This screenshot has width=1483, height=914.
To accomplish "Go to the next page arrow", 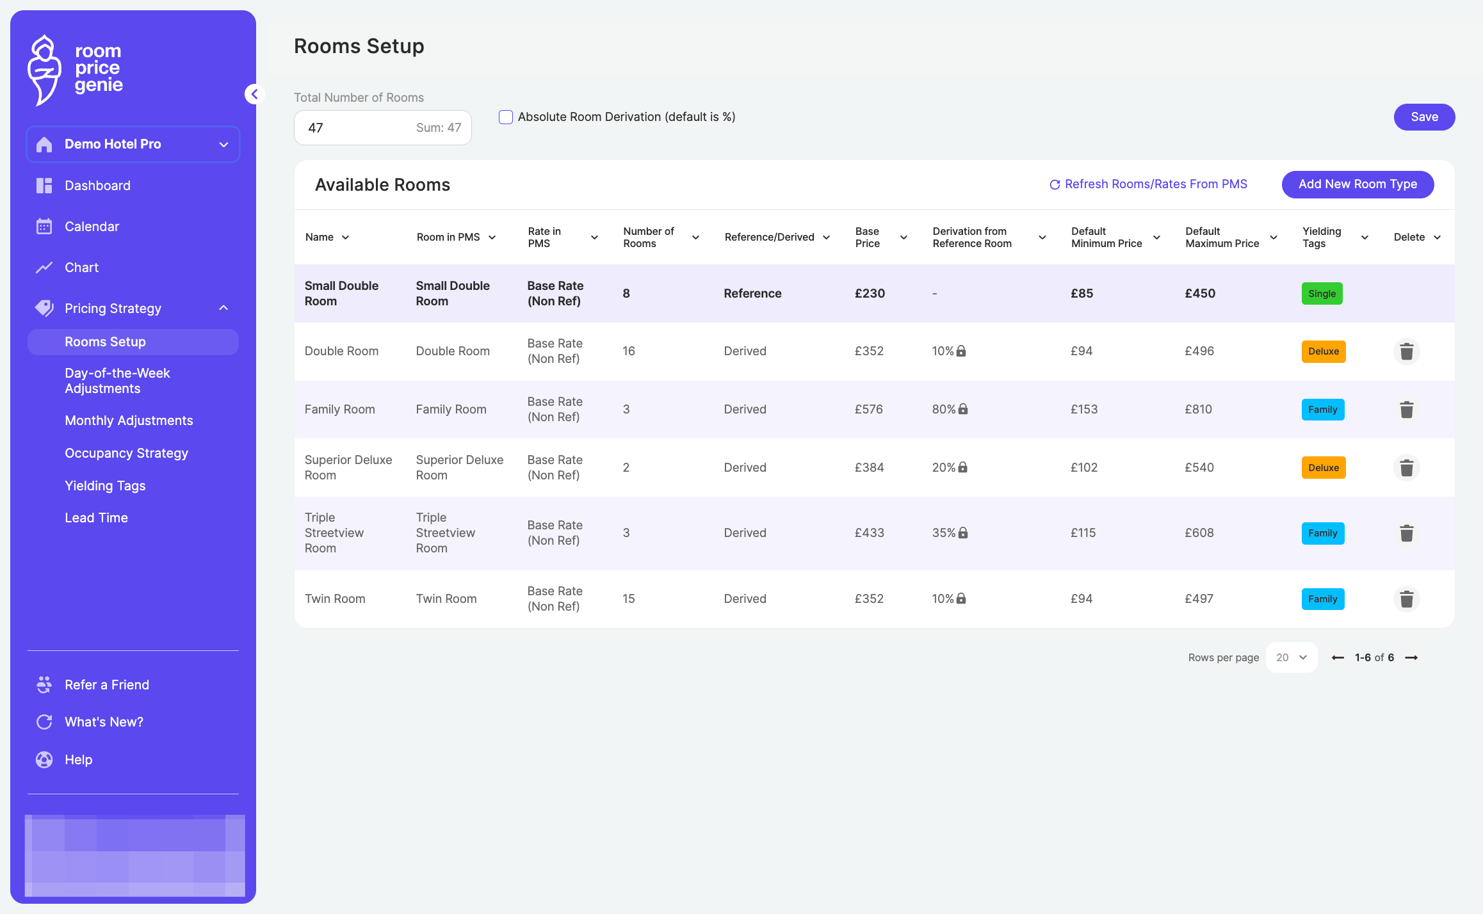I will coord(1411,658).
